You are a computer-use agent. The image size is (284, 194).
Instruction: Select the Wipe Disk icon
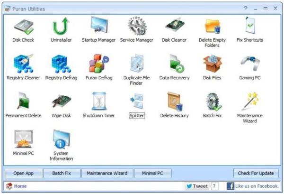point(62,101)
